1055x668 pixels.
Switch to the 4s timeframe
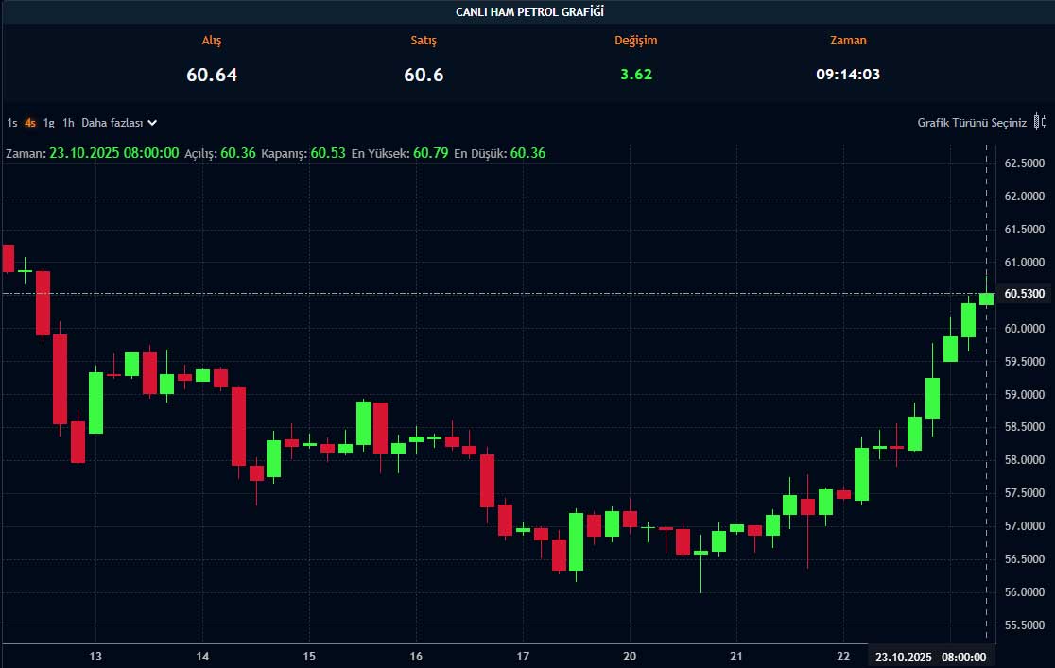(30, 123)
